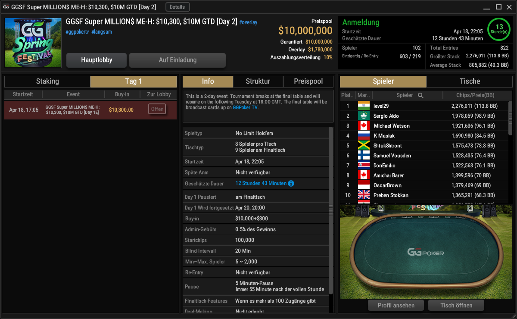
Task: Click the GG Spring Festival logo thumbnail
Action: 33,43
